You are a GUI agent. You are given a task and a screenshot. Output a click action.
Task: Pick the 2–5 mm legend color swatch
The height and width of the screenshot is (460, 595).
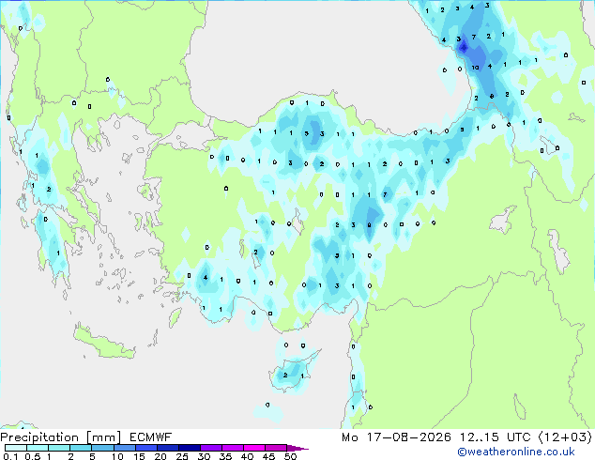click(81, 448)
